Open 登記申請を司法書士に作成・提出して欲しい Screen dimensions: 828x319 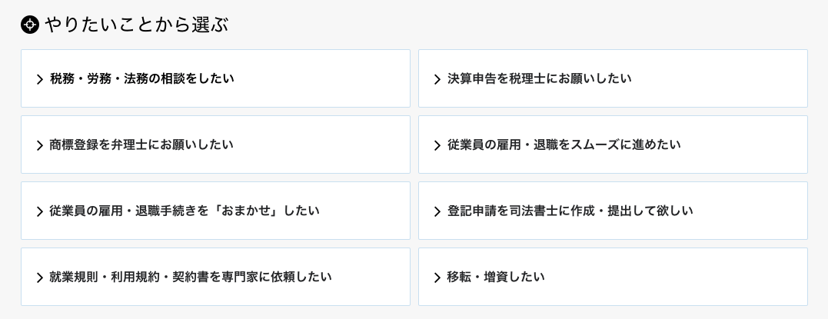(x=570, y=211)
